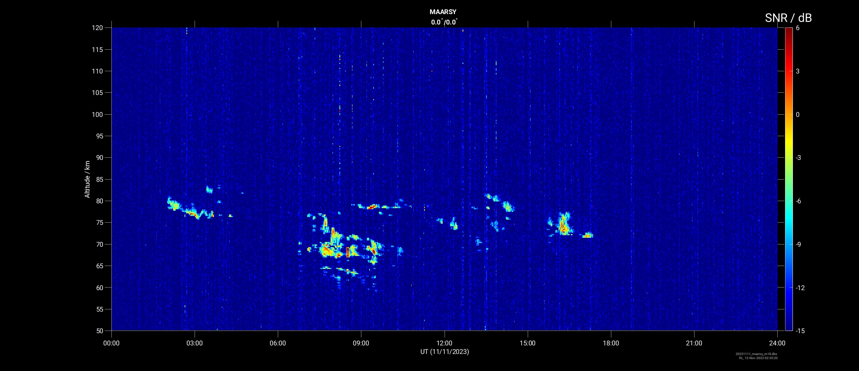Click the 12-Nov-2023 02:05:20 timestamp
The width and height of the screenshot is (859, 371).
pos(761,358)
